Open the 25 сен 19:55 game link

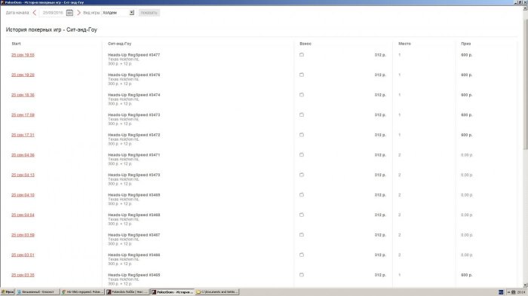point(23,55)
